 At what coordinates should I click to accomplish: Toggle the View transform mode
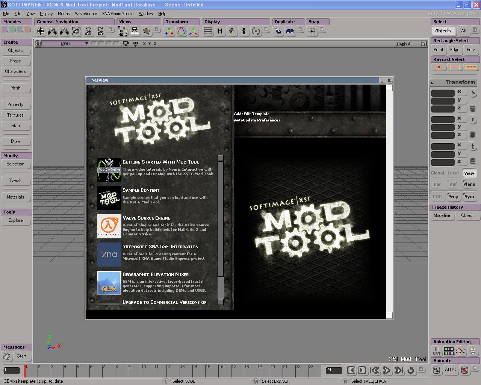pos(469,173)
